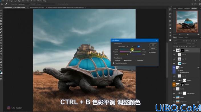Select the Hand tool
Image resolution: width=201 pixels, height=112 pixels.
(1, 62)
